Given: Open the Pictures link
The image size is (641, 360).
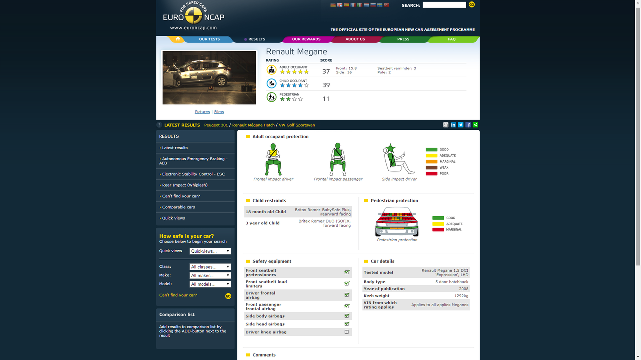Looking at the screenshot, I should click(202, 112).
